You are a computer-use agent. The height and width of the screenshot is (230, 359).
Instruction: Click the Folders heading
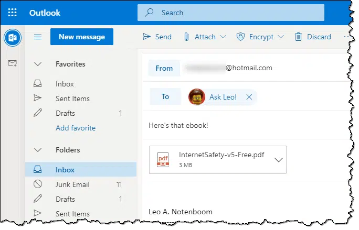pyautogui.click(x=68, y=150)
